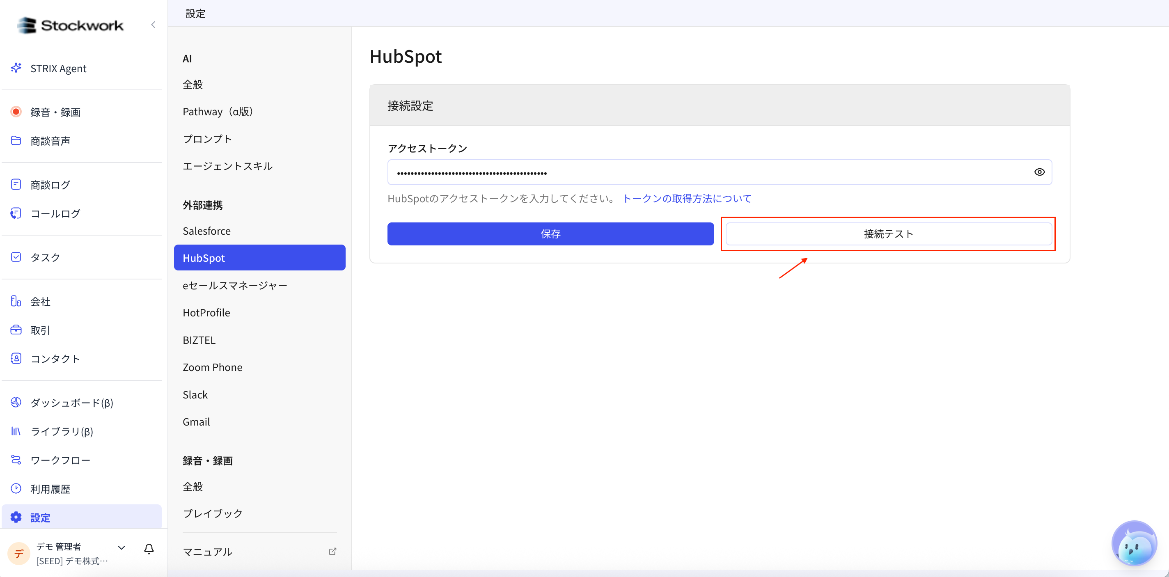Click the 会社 building icon
The height and width of the screenshot is (577, 1169).
(16, 301)
